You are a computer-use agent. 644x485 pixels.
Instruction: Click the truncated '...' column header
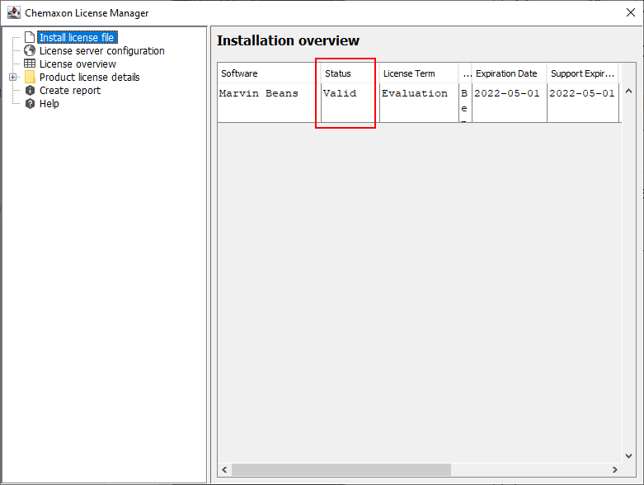coord(465,73)
